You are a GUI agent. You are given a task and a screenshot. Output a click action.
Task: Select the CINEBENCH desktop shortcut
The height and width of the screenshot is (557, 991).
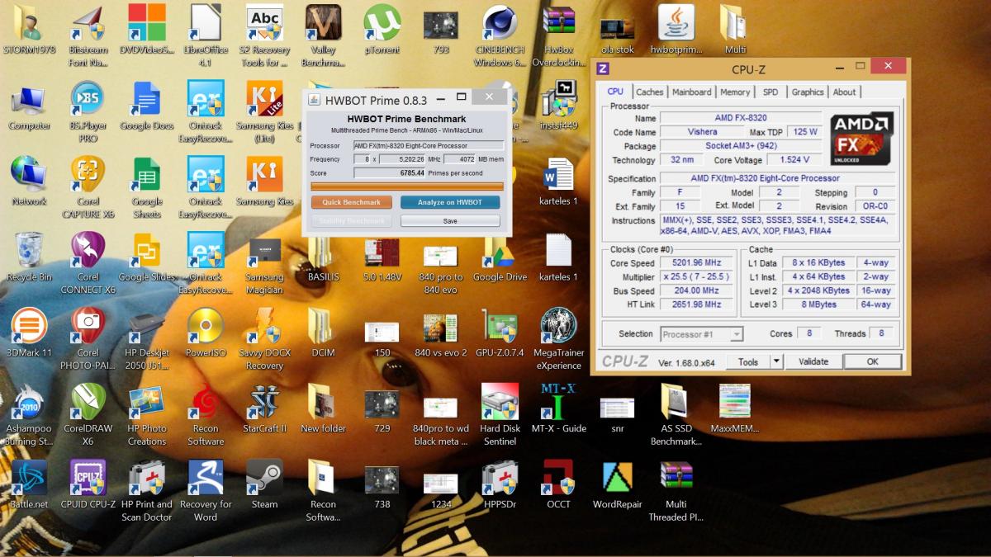[x=500, y=35]
